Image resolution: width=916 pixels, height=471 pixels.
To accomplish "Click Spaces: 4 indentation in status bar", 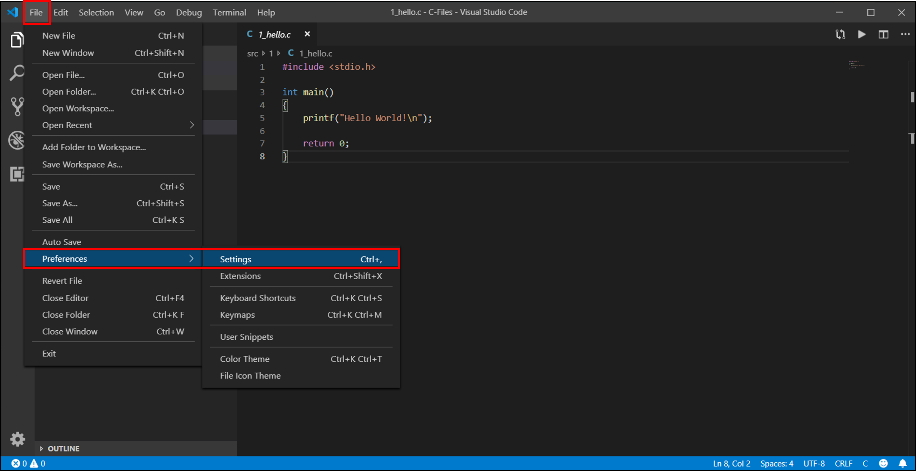I will 777,463.
